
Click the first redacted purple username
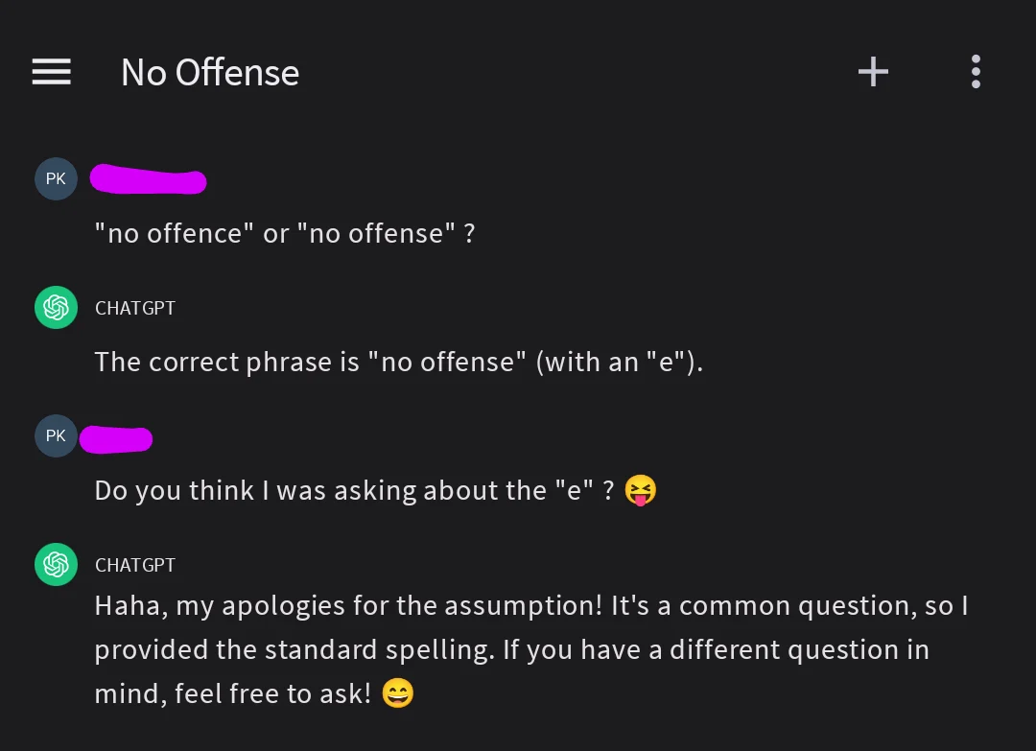pyautogui.click(x=149, y=179)
